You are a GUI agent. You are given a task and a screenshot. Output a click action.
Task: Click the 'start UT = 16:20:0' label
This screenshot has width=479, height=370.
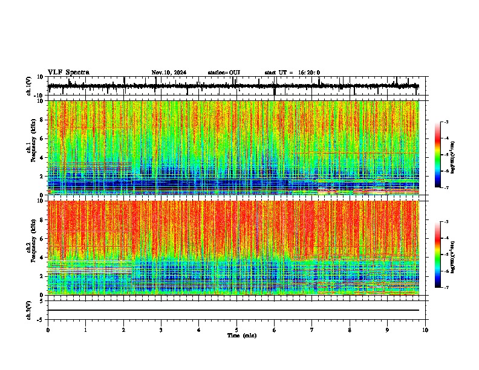[292, 73]
